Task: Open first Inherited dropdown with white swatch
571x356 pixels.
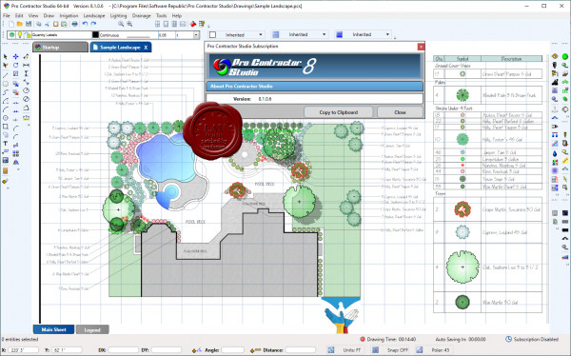Action: [x=236, y=34]
